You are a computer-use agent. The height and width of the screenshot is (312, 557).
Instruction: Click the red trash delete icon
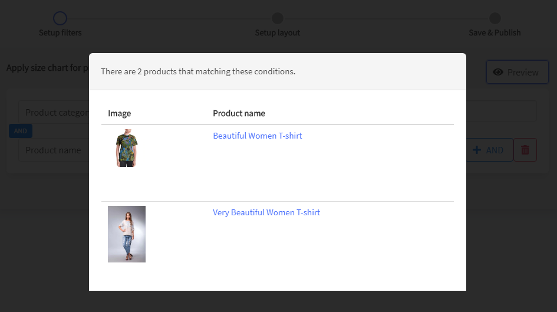pyautogui.click(x=525, y=150)
